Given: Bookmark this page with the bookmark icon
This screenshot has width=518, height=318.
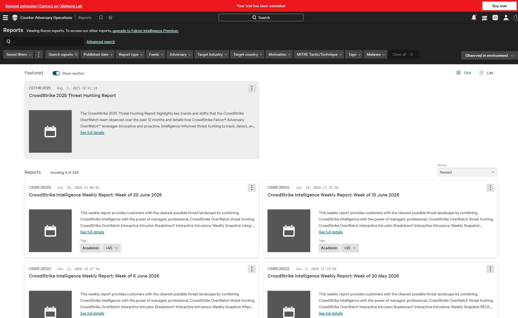Looking at the screenshot, I should (101, 18).
